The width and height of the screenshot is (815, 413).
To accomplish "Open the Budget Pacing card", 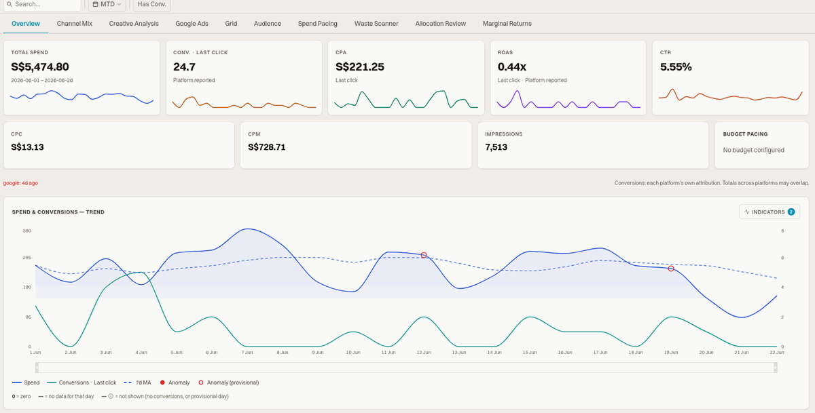I will tap(763, 145).
